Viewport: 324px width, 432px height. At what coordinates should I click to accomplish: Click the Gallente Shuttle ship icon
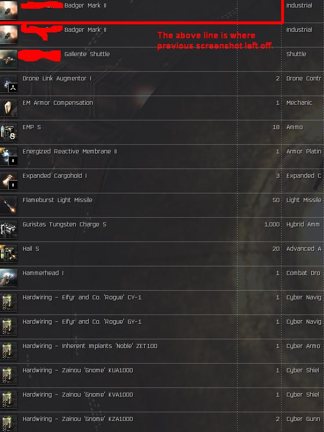tap(9, 58)
